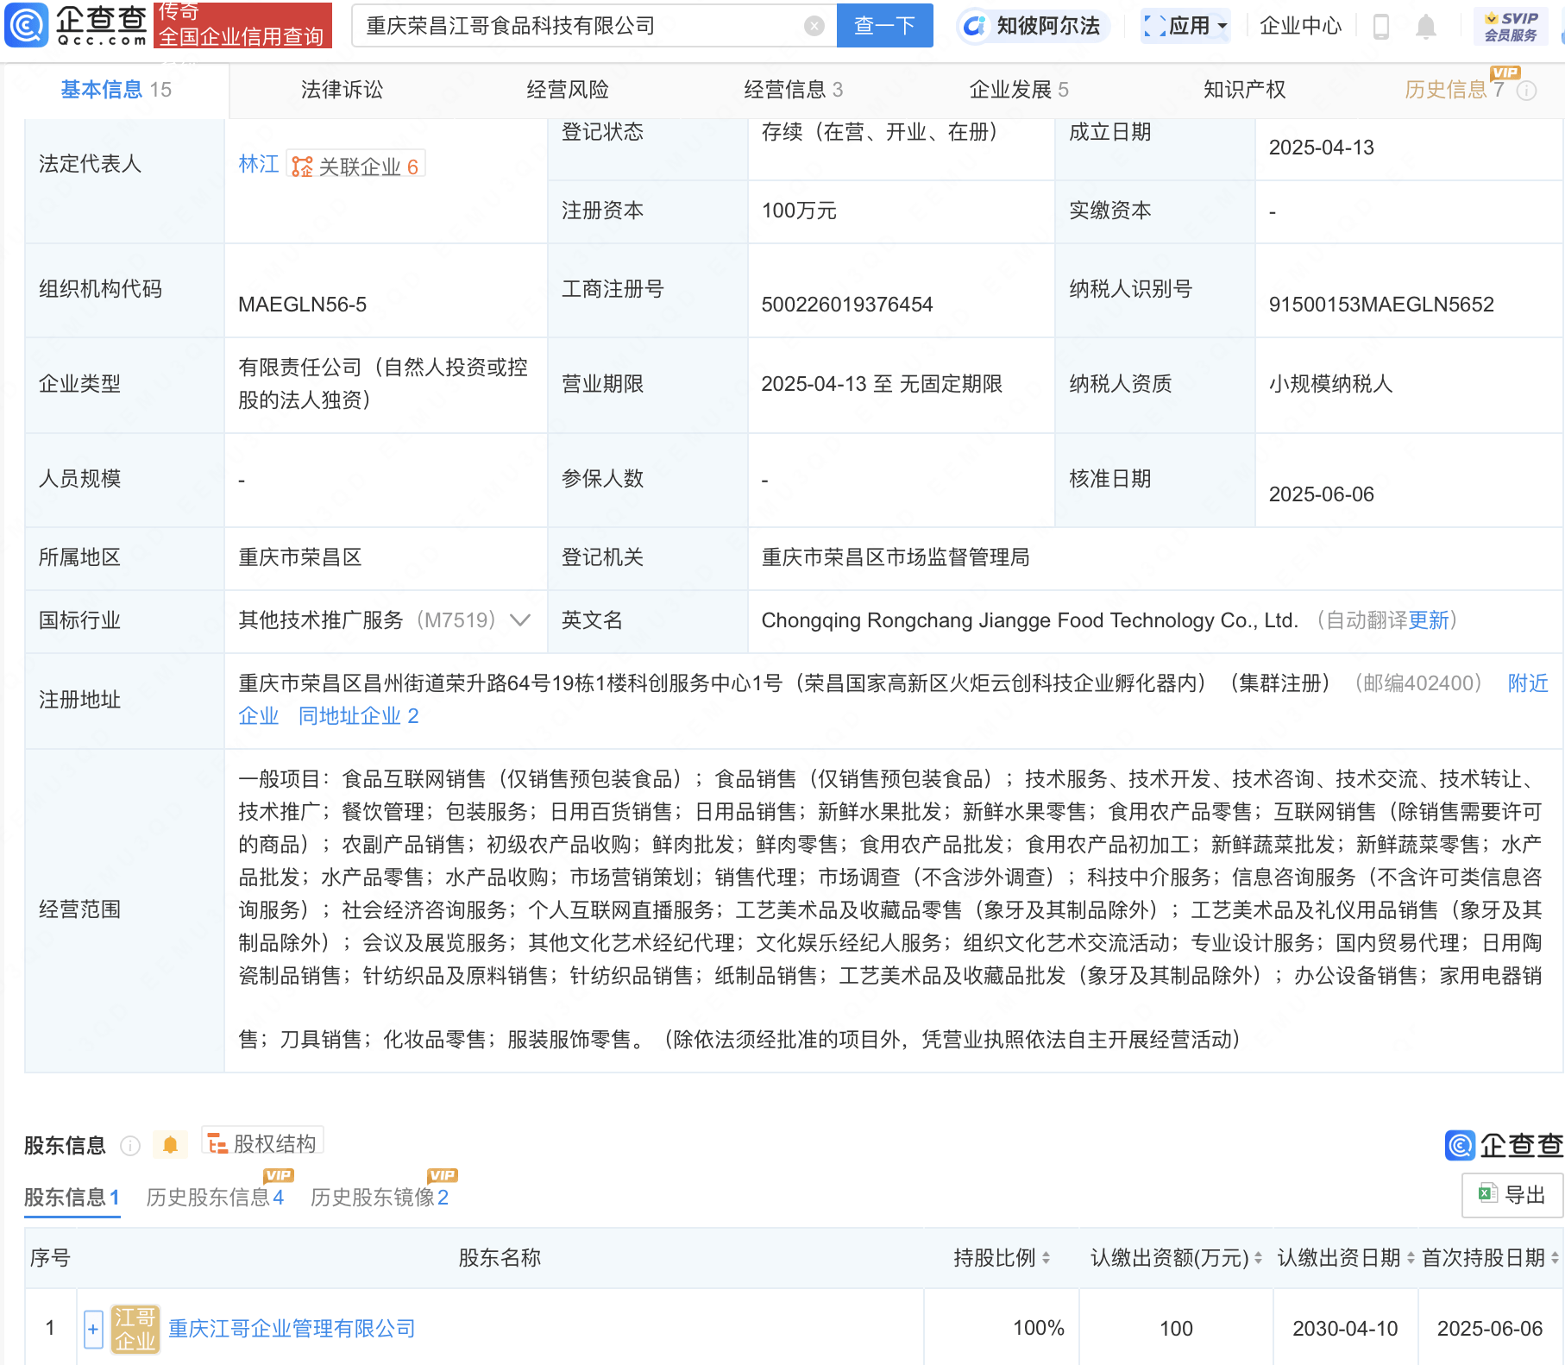1565x1365 pixels.
Task: Click 更新 to refresh the English name
Action: click(1429, 620)
